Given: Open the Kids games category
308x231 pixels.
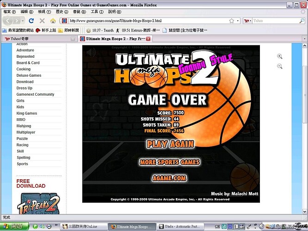Looking at the screenshot, I should pyautogui.click(x=20, y=107).
